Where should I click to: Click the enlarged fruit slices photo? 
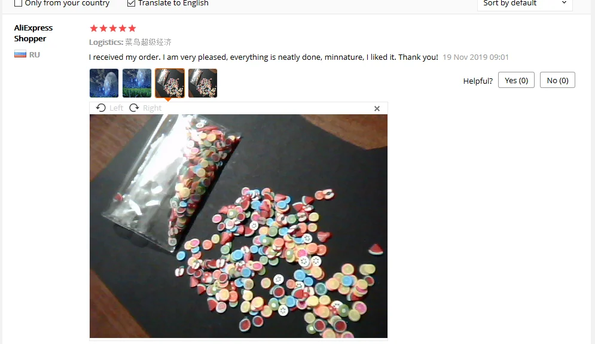coord(239,226)
